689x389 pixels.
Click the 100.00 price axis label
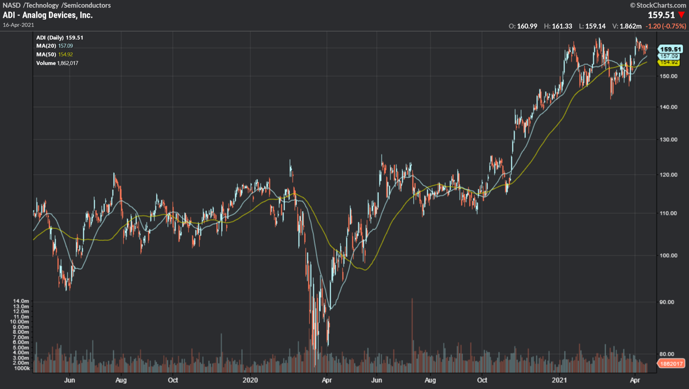pos(669,255)
